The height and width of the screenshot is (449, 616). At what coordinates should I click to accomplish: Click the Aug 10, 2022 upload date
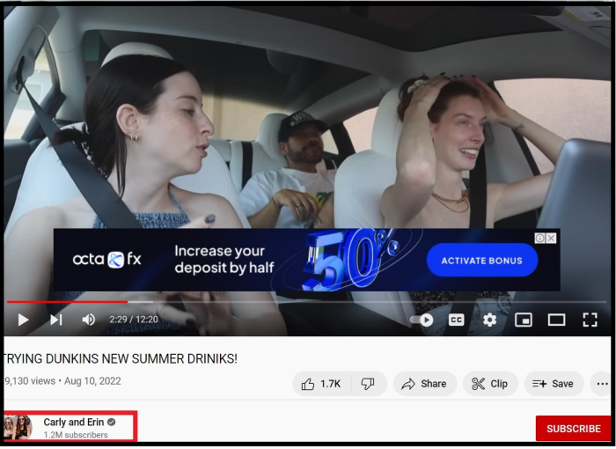(92, 381)
